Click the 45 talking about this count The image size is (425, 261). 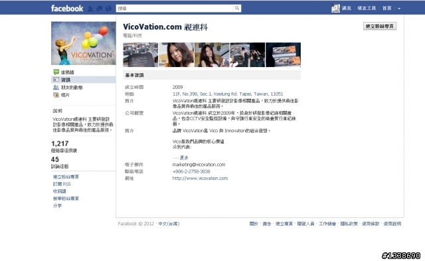[x=55, y=159]
